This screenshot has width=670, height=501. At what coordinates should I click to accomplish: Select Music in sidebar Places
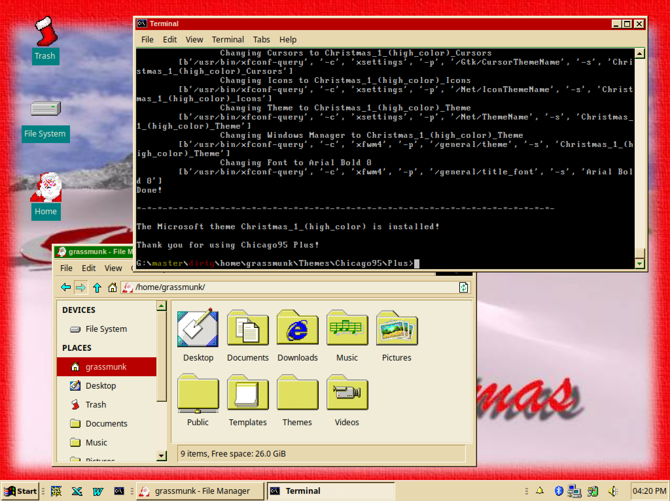pos(107,443)
